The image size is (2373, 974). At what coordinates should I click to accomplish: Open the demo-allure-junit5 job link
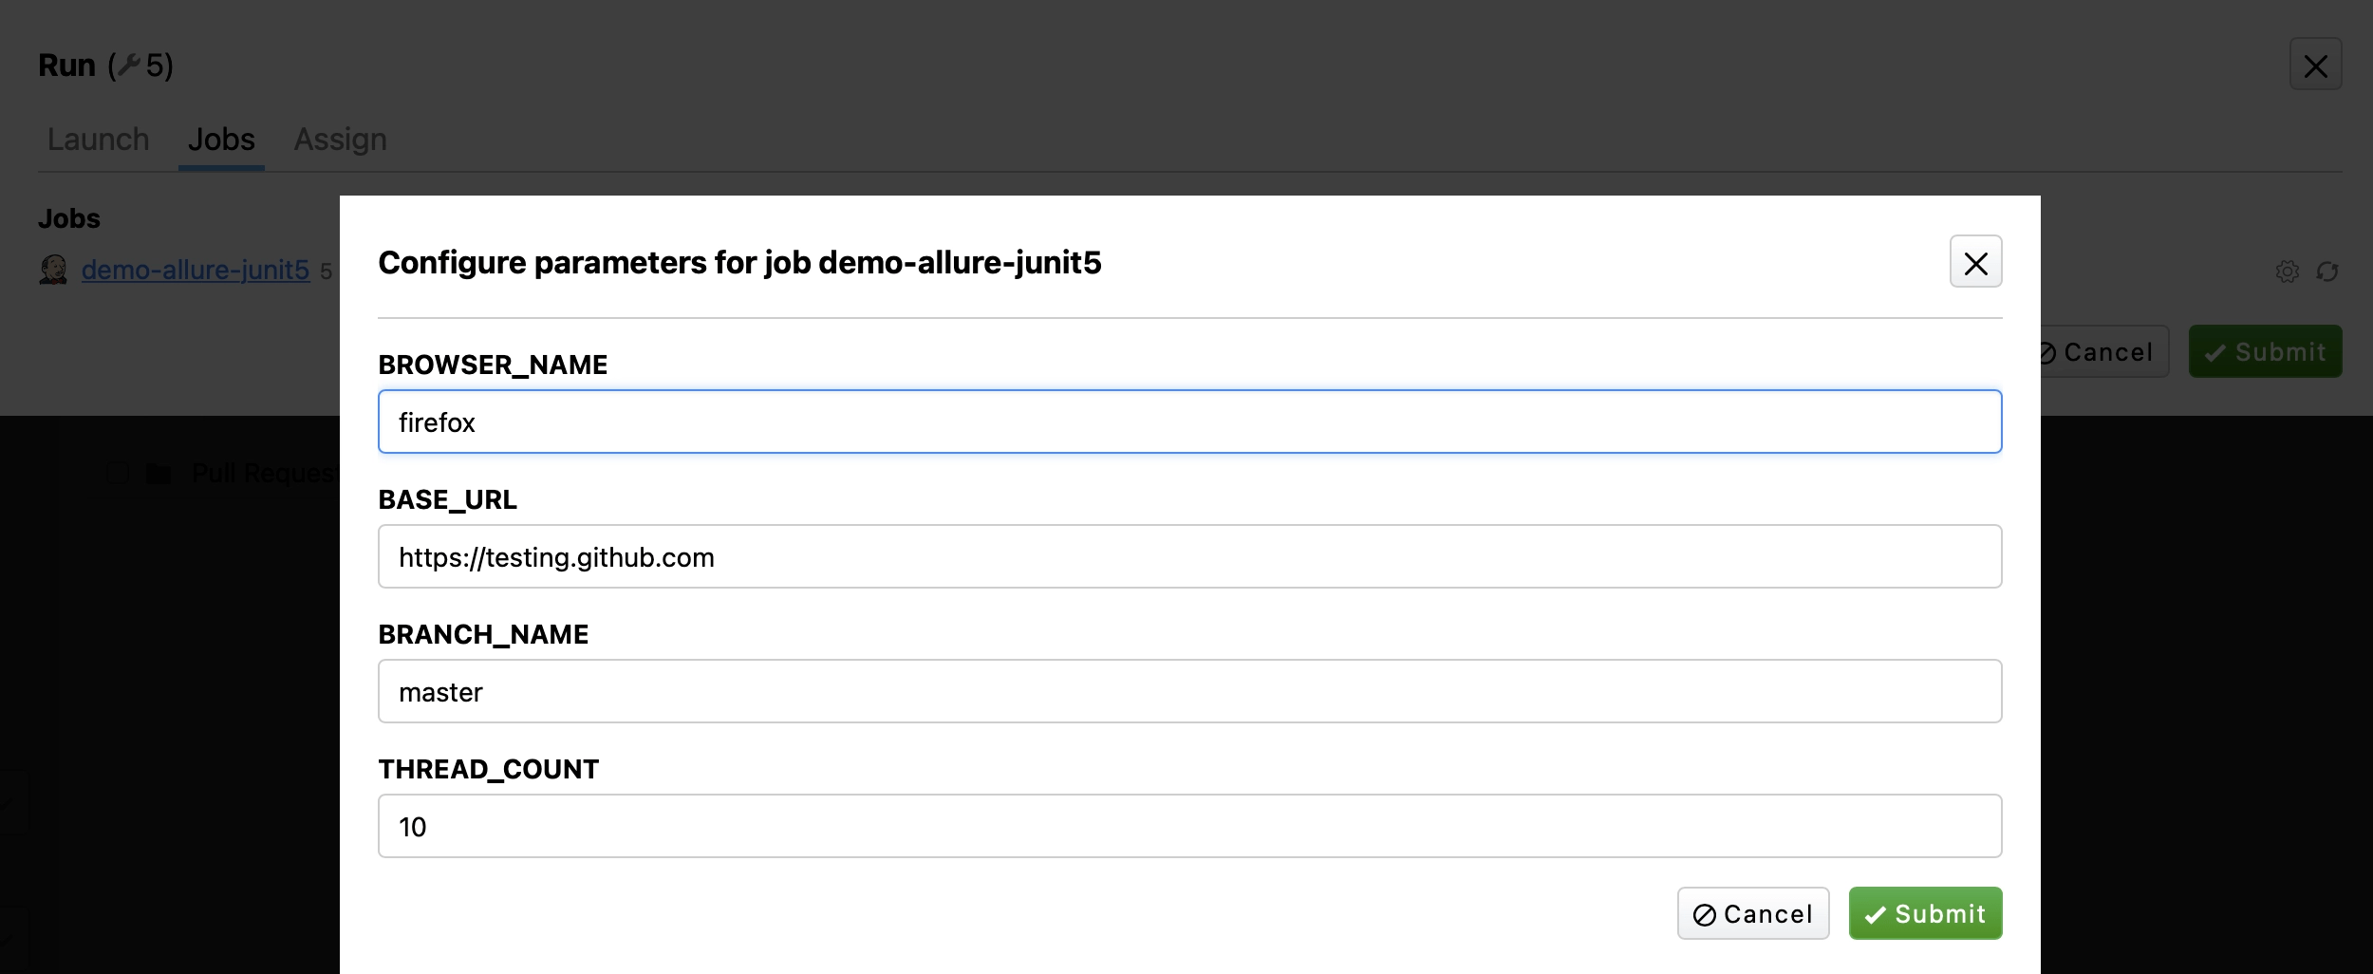click(x=196, y=271)
